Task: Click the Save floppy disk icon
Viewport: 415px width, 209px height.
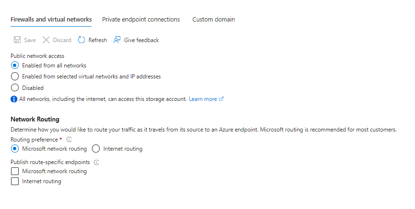Action: coord(17,40)
